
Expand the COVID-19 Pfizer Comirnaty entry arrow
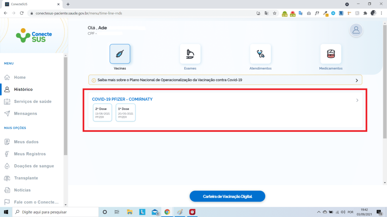click(x=358, y=100)
